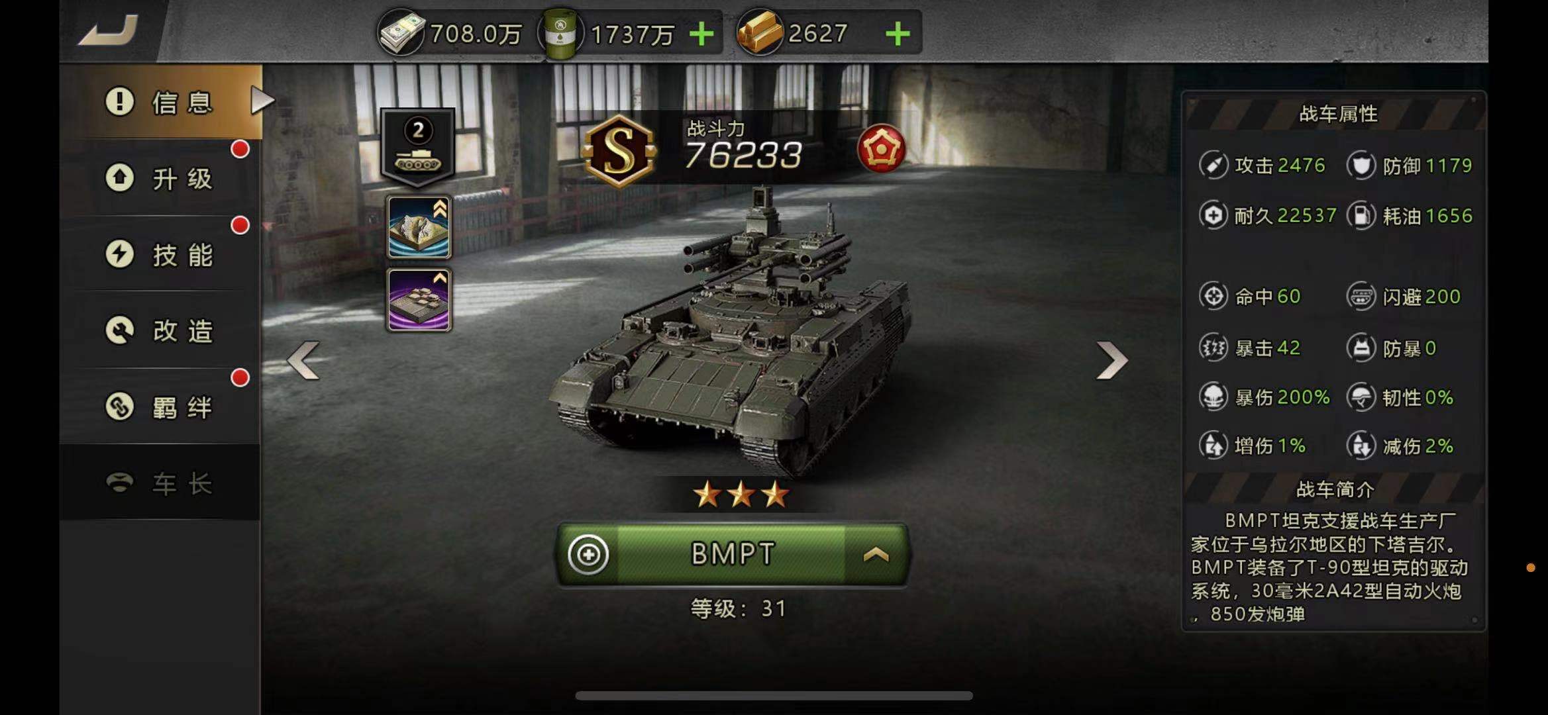1548x715 pixels.
Task: Add gold via plus next to 2627
Action: [x=898, y=33]
